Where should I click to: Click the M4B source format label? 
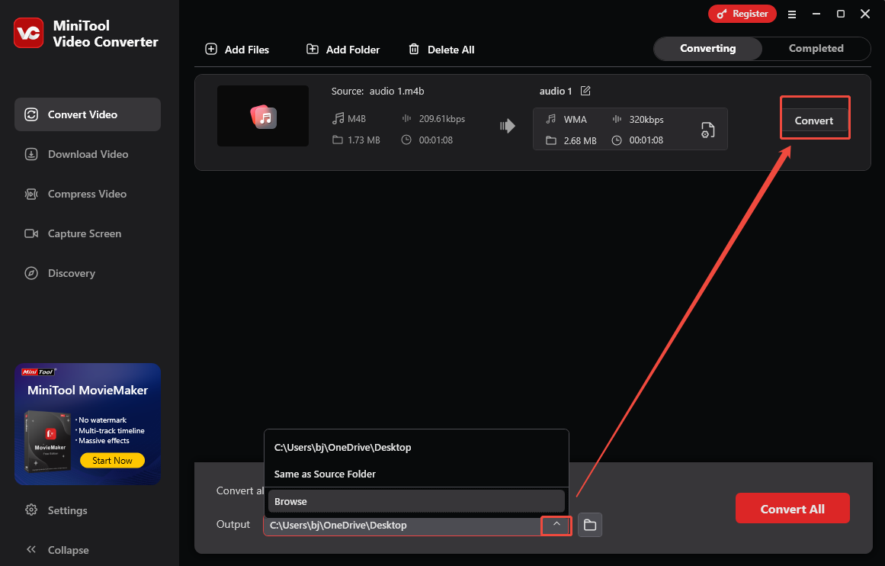tap(357, 119)
